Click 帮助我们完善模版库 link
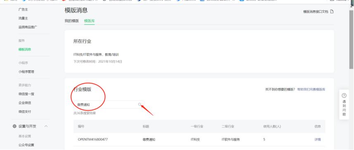354x150 pixels. click(x=311, y=89)
